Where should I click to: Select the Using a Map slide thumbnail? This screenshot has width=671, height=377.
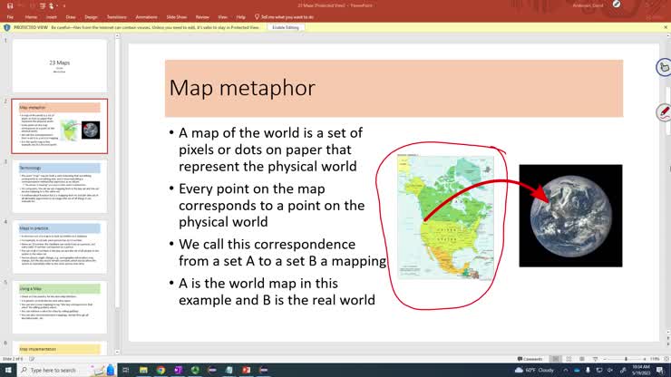(x=60, y=307)
